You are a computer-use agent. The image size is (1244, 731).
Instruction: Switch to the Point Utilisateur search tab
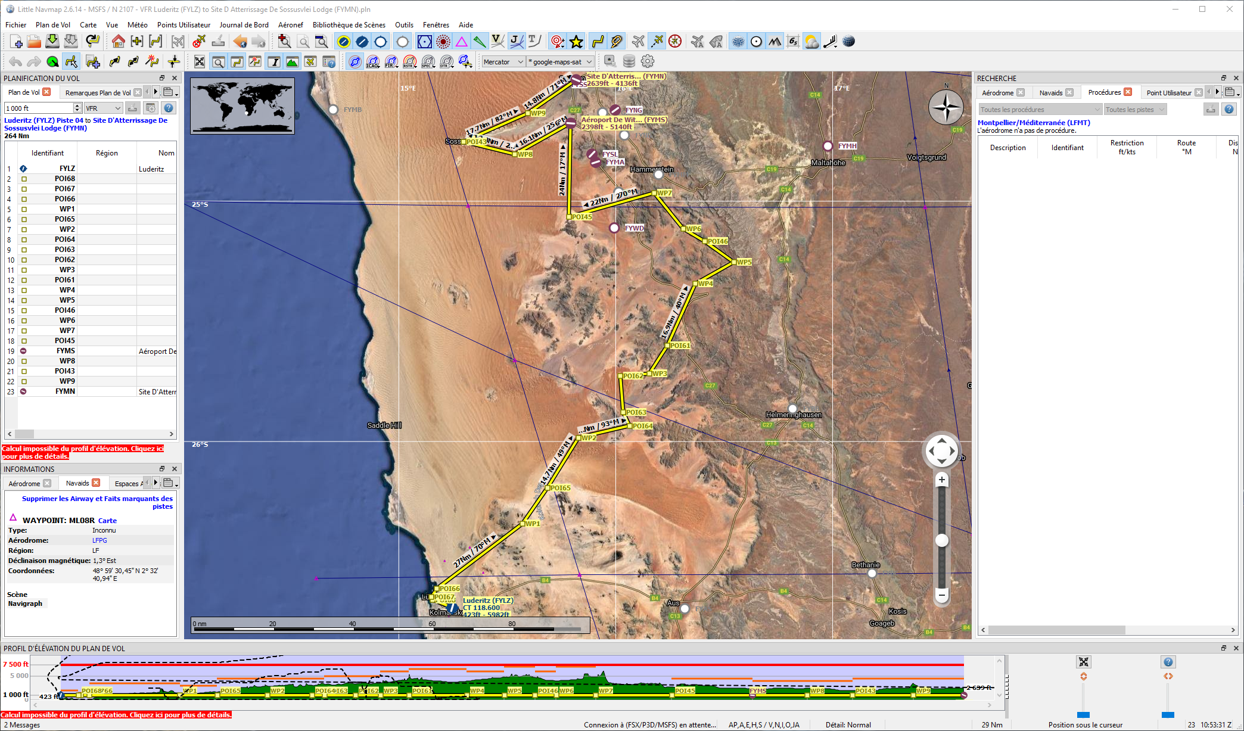[x=1168, y=92]
